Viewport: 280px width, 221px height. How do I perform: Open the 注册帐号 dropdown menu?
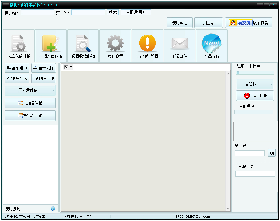pos(255,84)
